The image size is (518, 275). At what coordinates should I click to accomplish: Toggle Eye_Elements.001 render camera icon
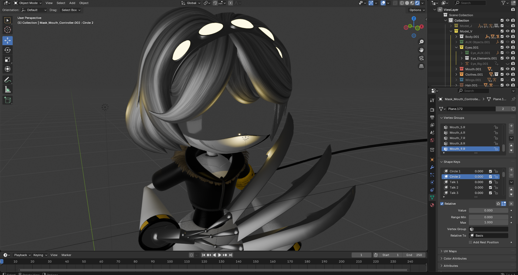click(513, 58)
